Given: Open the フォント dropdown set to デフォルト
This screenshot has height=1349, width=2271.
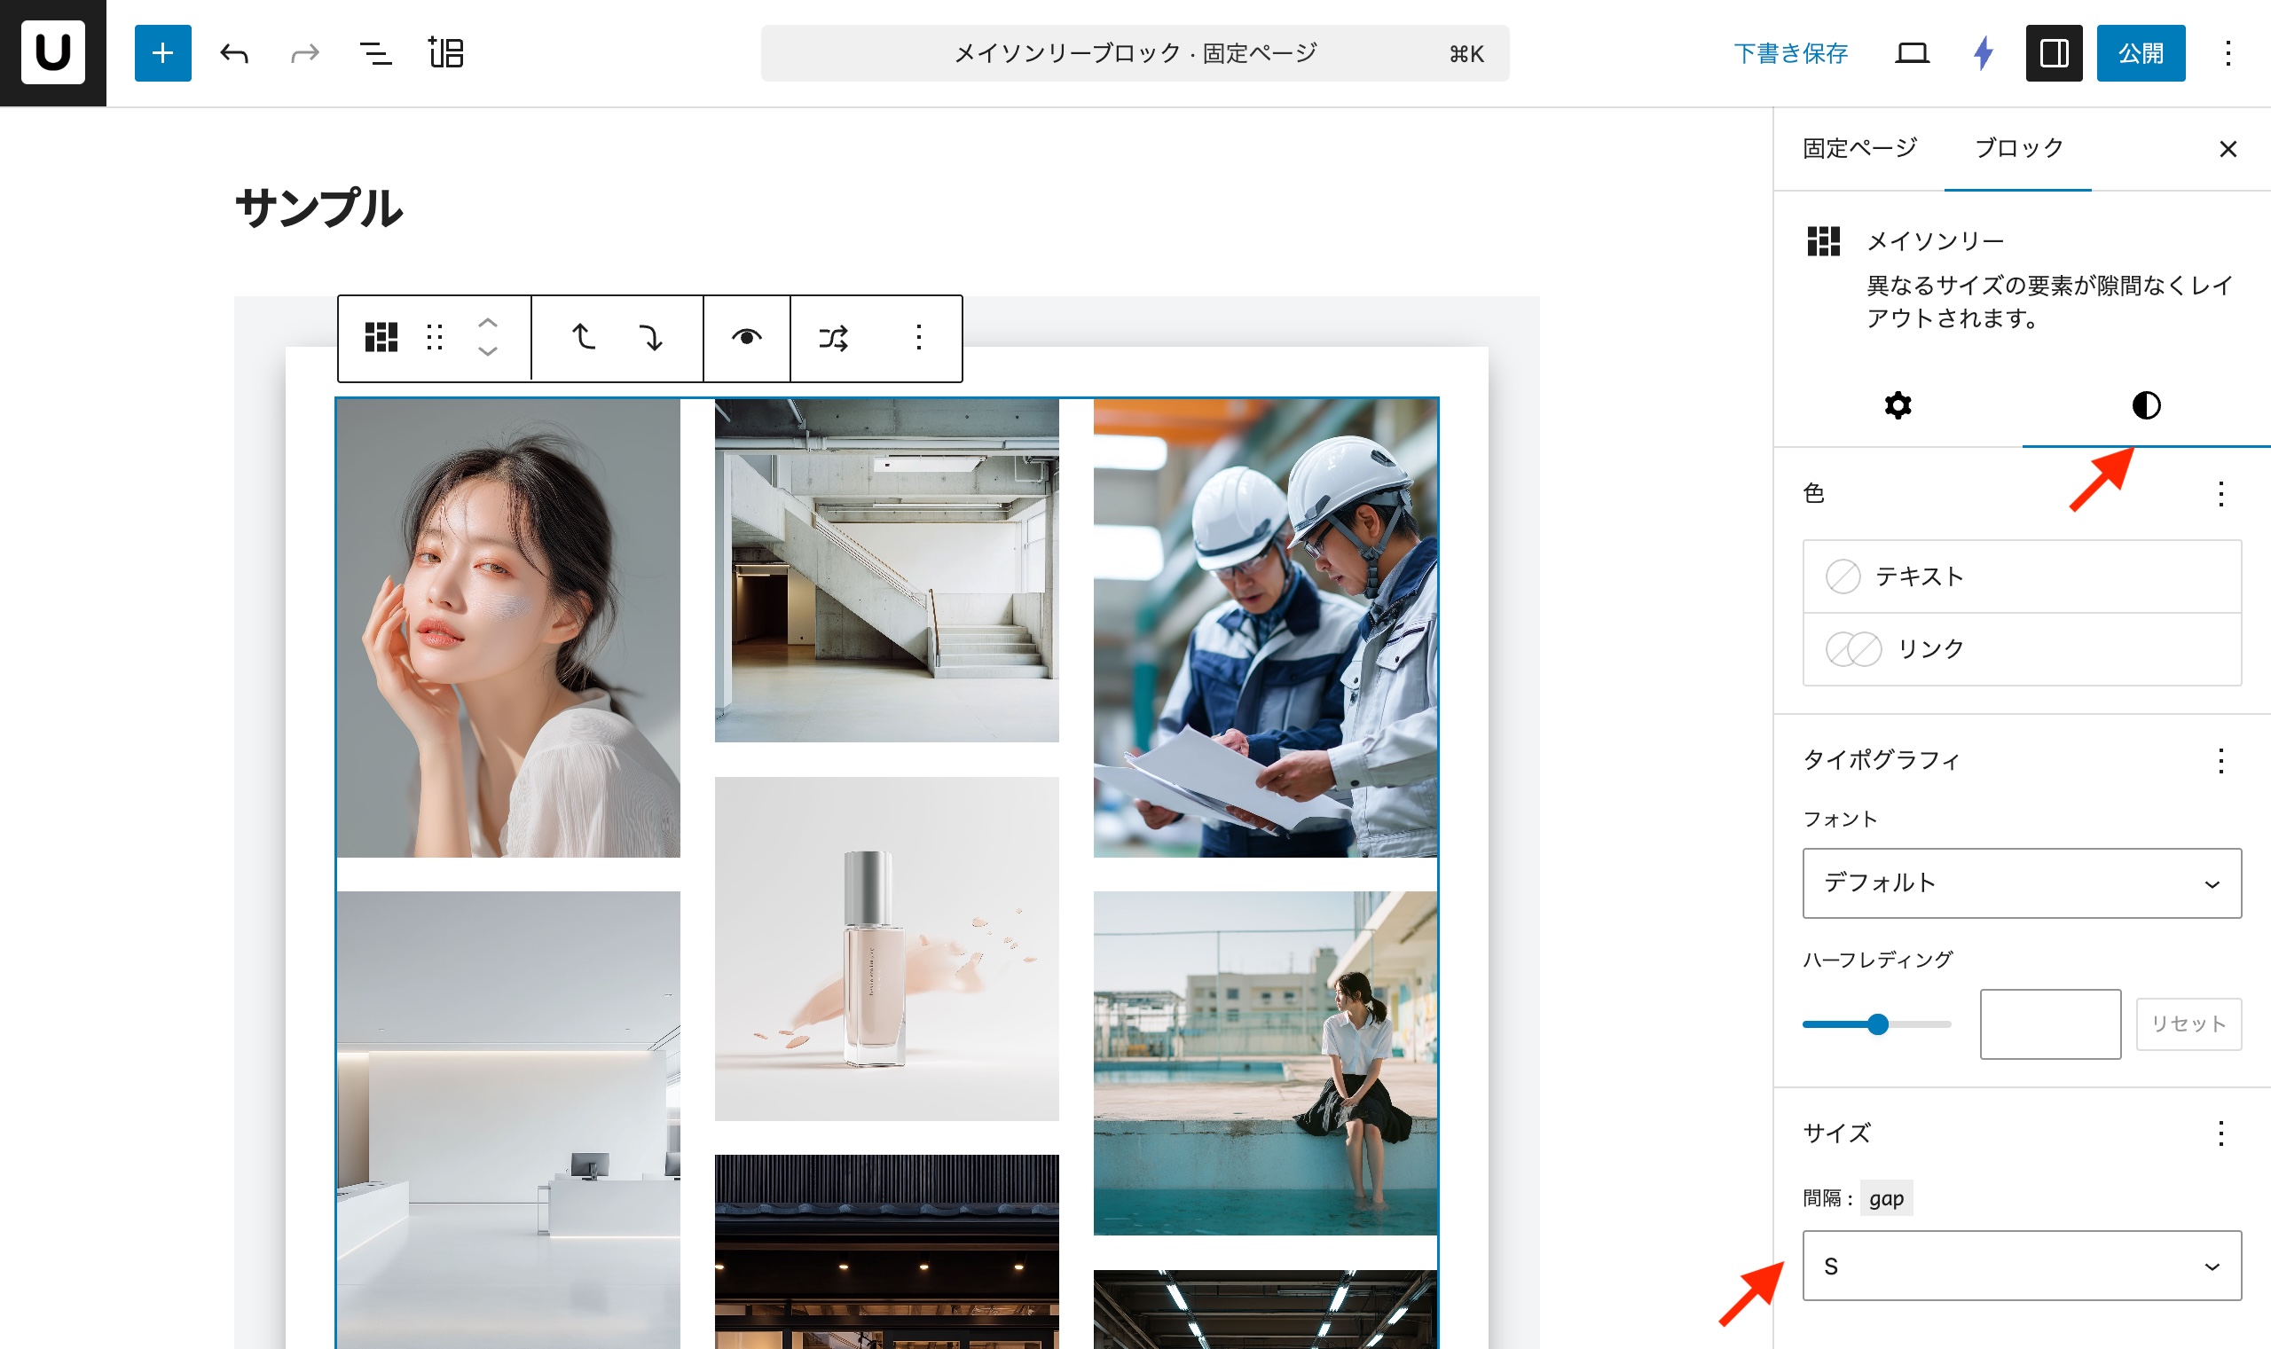Looking at the screenshot, I should click(x=2022, y=882).
